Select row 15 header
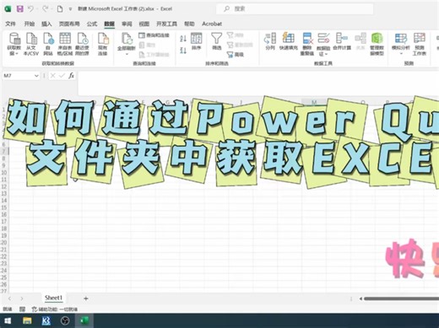This screenshot has height=328, width=439. (4, 207)
